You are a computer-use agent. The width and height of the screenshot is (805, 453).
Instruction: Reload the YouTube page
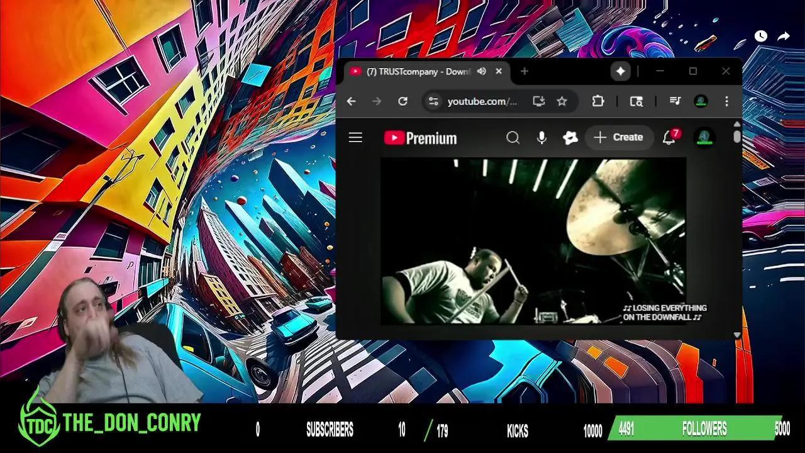point(403,101)
